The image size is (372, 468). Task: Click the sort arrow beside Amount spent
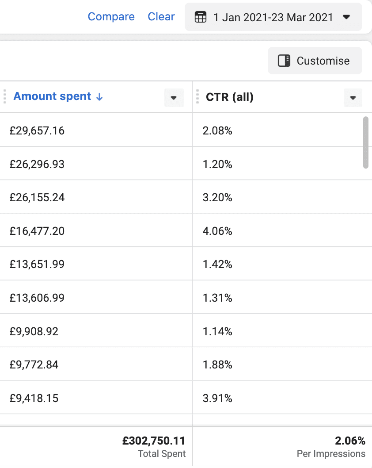click(99, 97)
